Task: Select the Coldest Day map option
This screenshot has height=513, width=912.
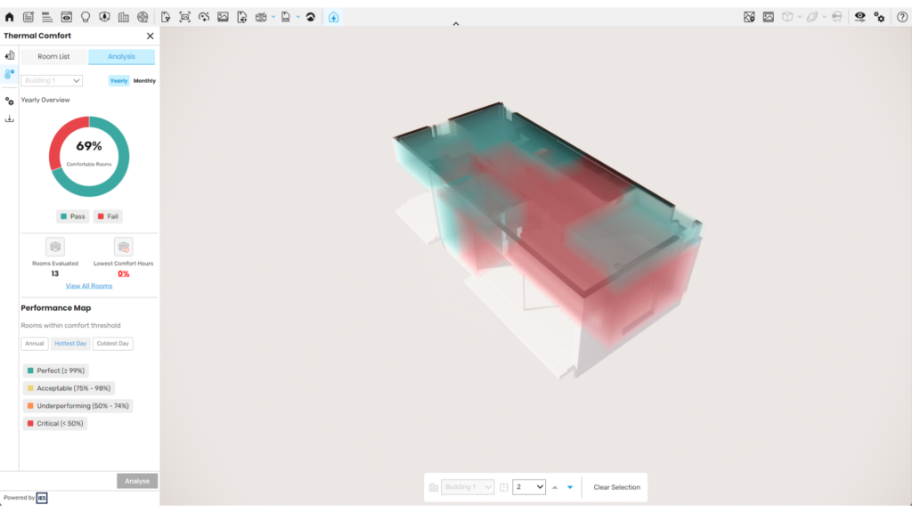Action: [x=112, y=344]
